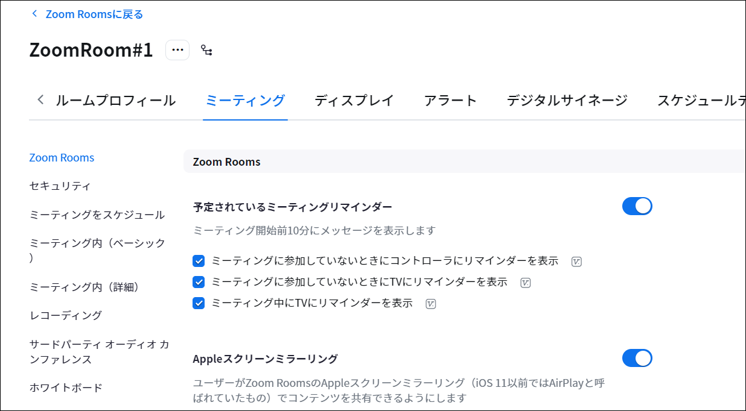Click the back arrow before Zoom Roomsに戻る
This screenshot has height=411, width=746.
coord(34,14)
